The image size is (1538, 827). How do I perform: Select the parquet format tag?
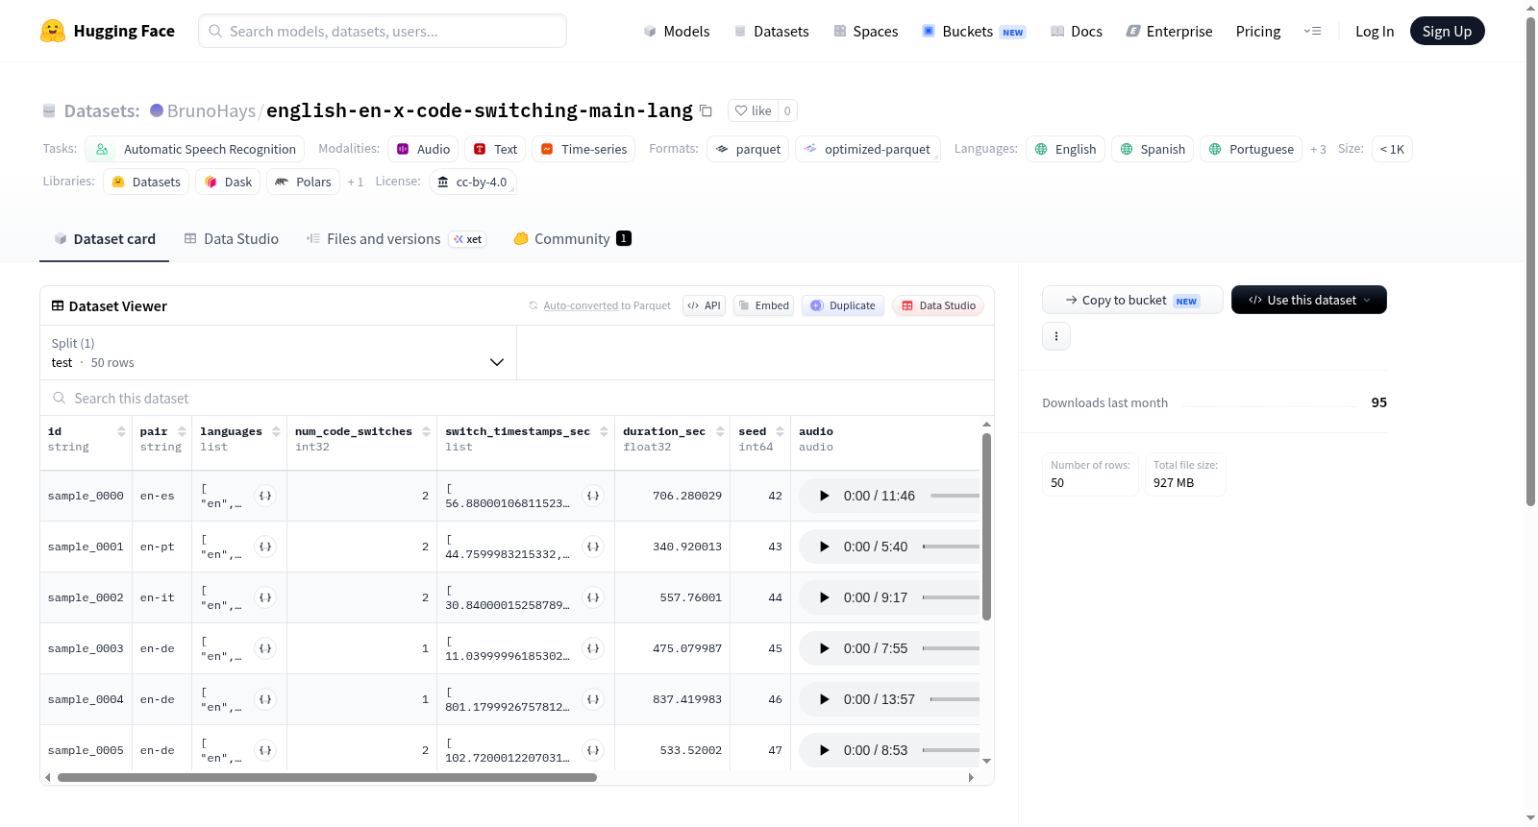click(748, 149)
